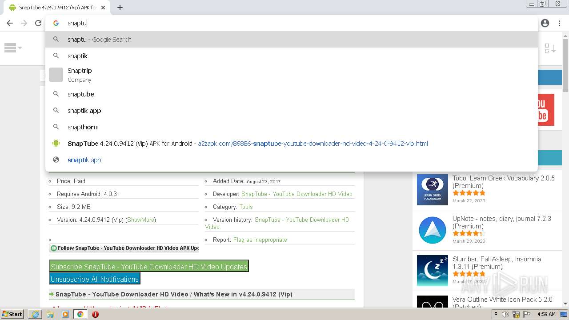
Task: Open the a2zapk SnapTube history suggestion
Action: pos(292,144)
